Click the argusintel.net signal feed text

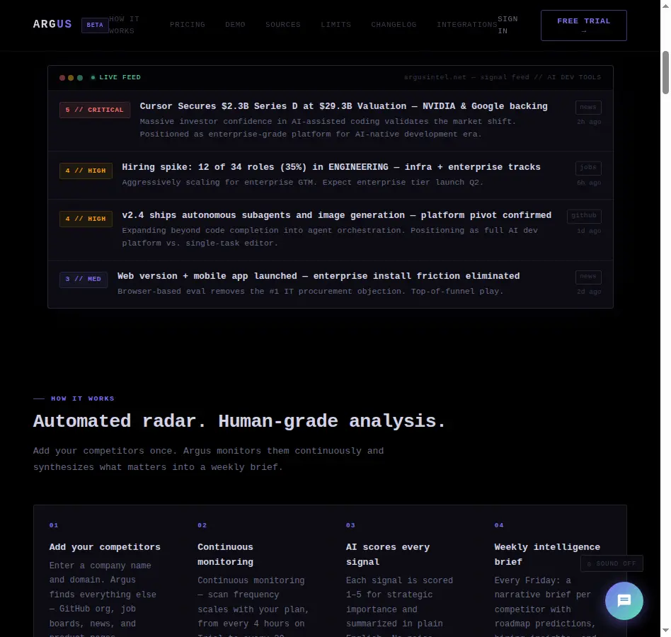pos(503,77)
